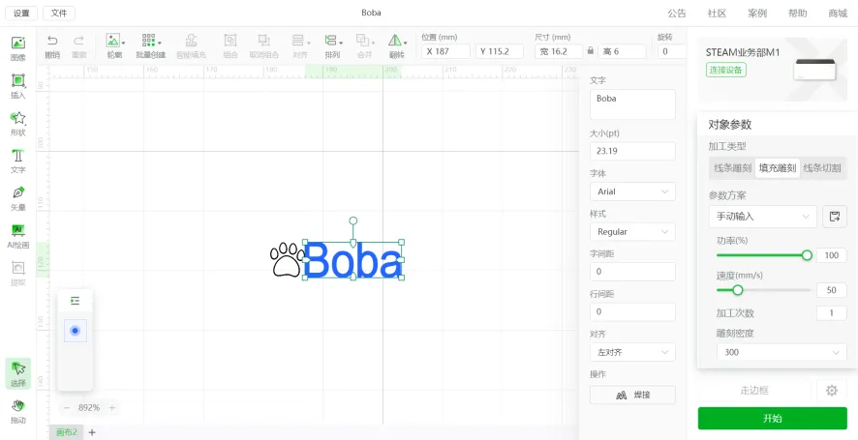
Task: Open the 雕刻密度 300 dropdown
Action: [x=781, y=353]
